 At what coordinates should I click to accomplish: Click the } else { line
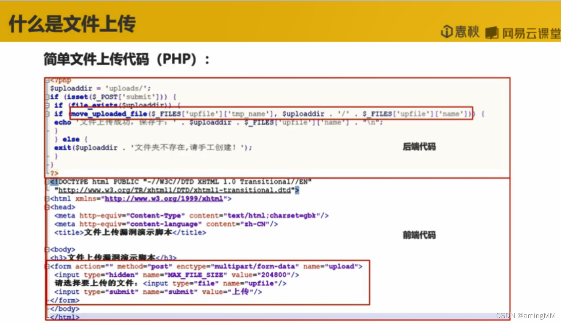coord(71,139)
